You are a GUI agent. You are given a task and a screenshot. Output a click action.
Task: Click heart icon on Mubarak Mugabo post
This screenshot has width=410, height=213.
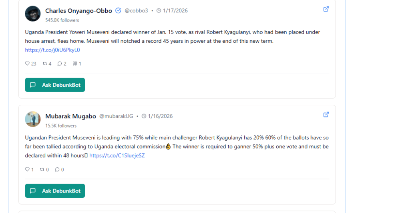[x=28, y=169]
